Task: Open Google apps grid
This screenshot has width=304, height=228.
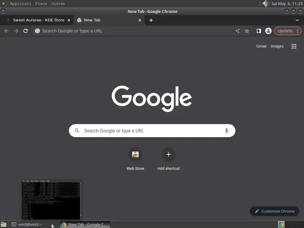Action: [294, 46]
